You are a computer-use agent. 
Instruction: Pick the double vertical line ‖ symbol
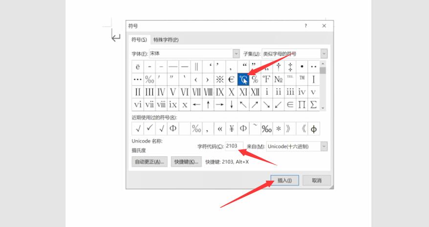pyautogui.click(x=196, y=67)
